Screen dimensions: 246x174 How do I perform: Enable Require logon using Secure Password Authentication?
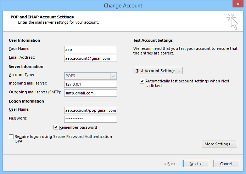(11, 137)
